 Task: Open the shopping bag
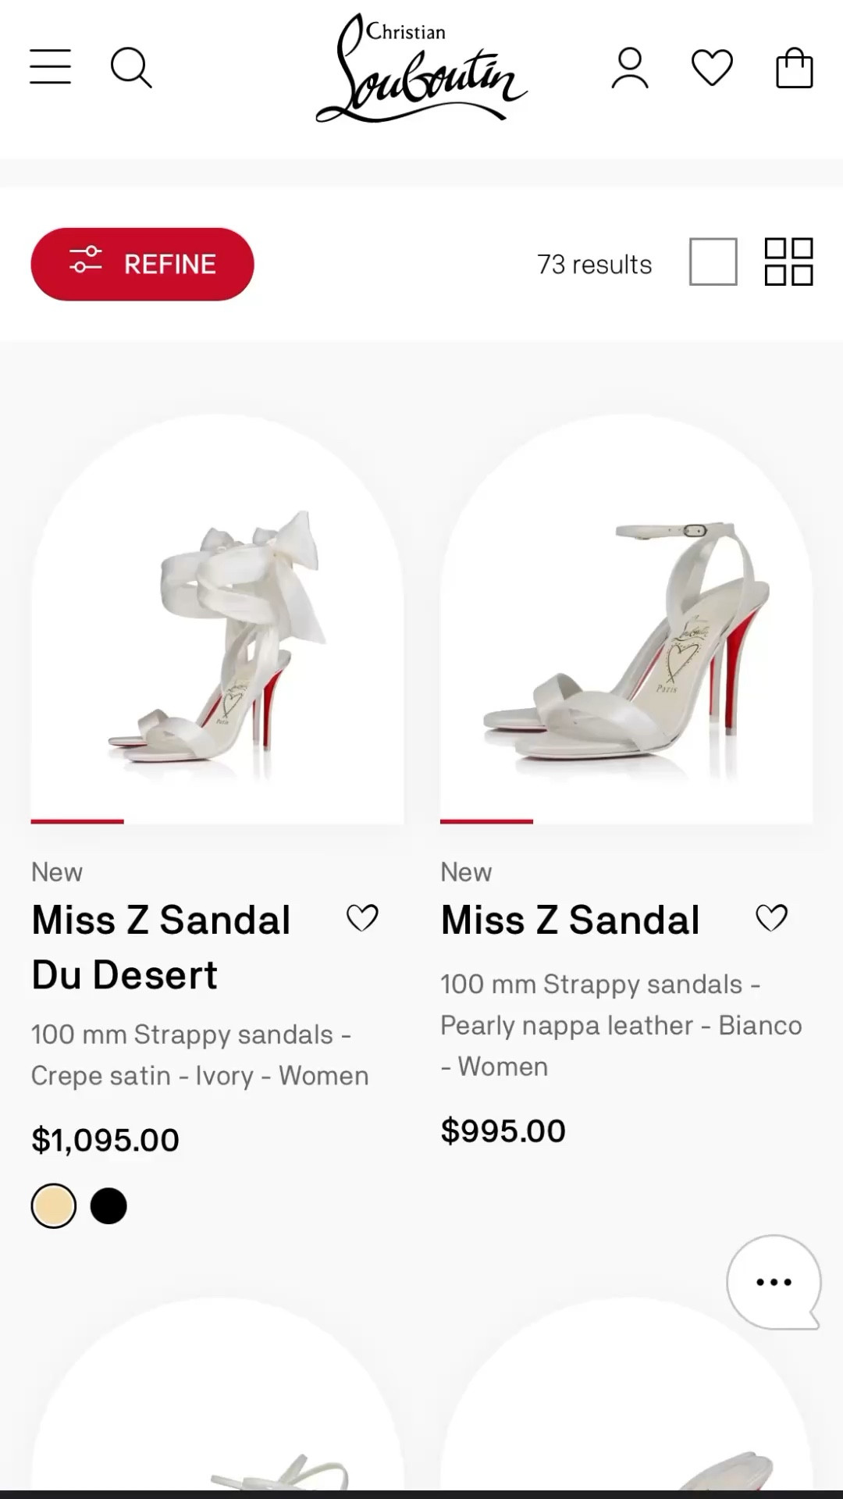[794, 68]
